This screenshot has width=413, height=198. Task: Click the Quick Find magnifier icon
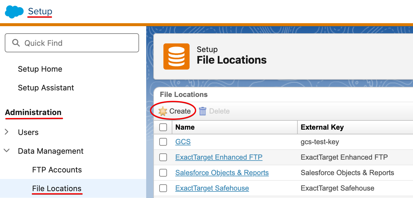(16, 43)
